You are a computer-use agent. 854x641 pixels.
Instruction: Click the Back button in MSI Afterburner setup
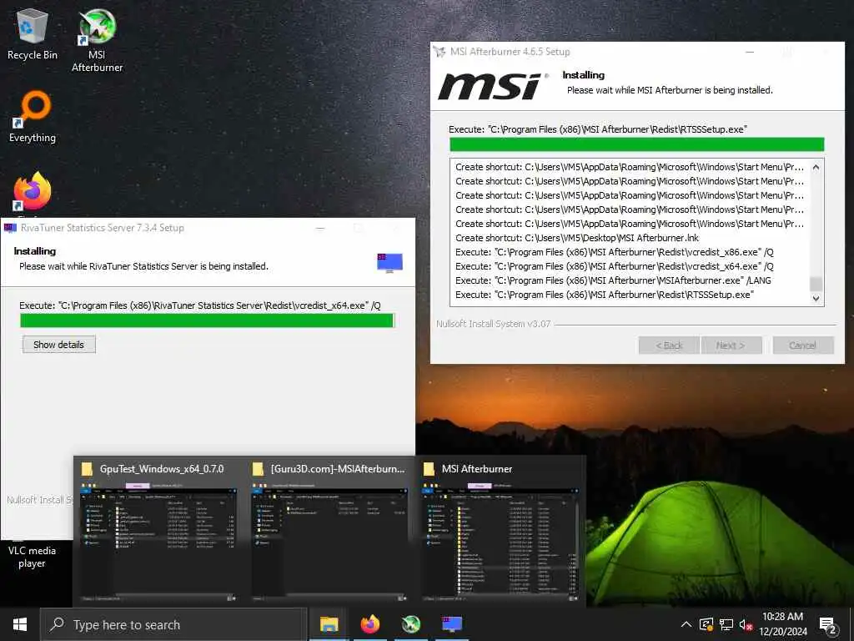pos(668,345)
